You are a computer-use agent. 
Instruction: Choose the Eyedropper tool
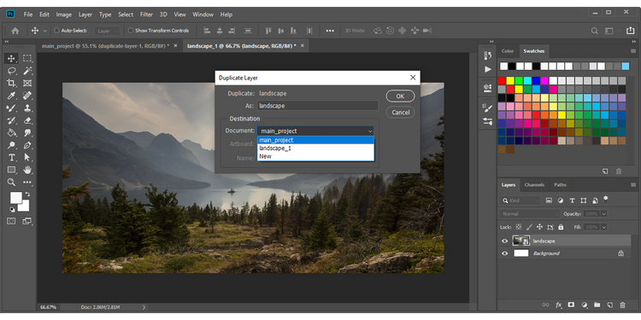pyautogui.click(x=11, y=96)
